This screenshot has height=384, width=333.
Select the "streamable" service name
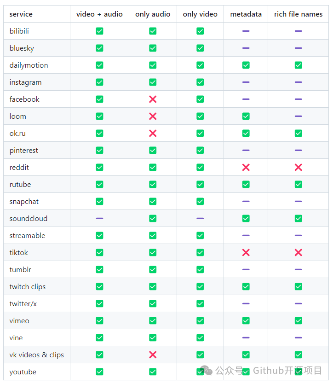[27, 236]
